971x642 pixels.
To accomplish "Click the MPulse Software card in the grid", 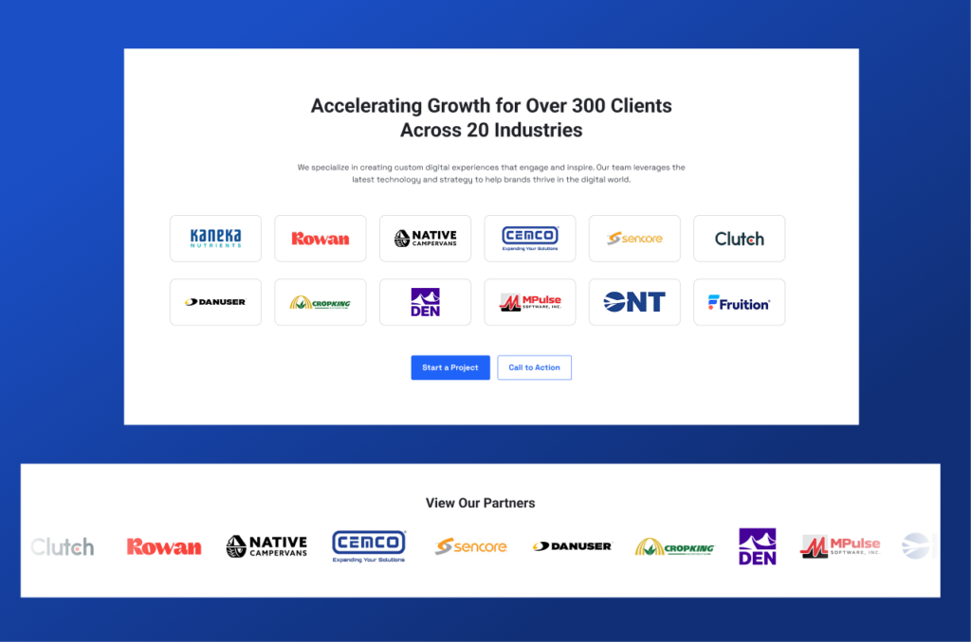I will click(530, 302).
